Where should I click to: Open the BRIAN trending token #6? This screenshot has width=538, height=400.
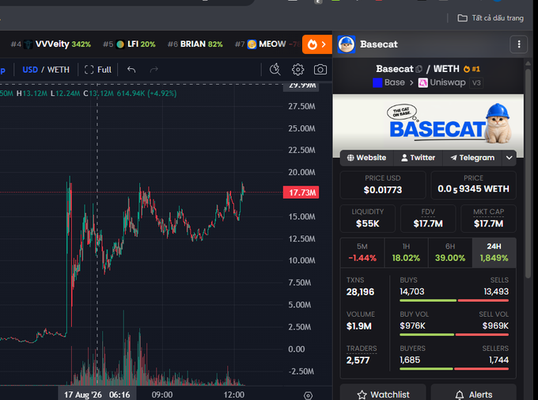[195, 44]
